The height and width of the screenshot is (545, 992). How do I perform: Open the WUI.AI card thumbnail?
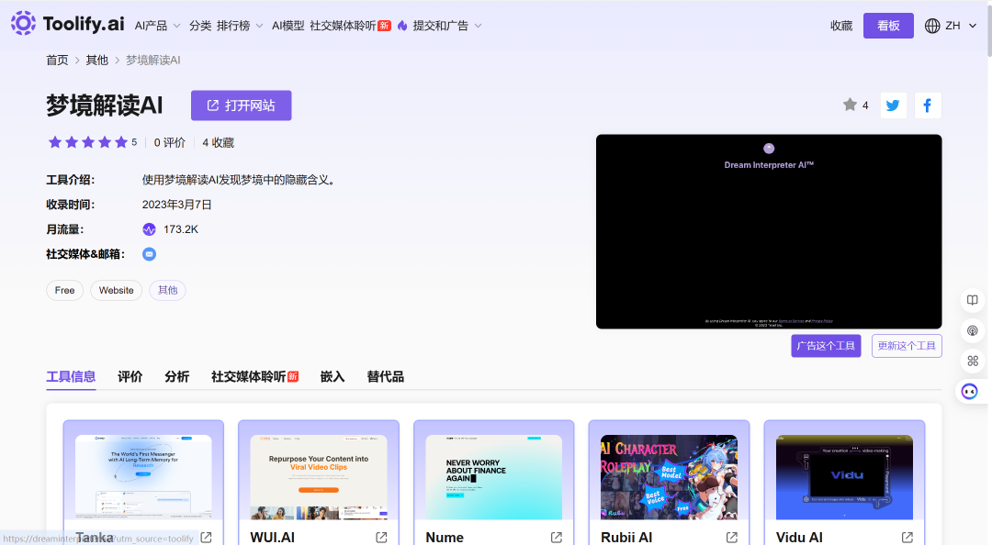319,477
